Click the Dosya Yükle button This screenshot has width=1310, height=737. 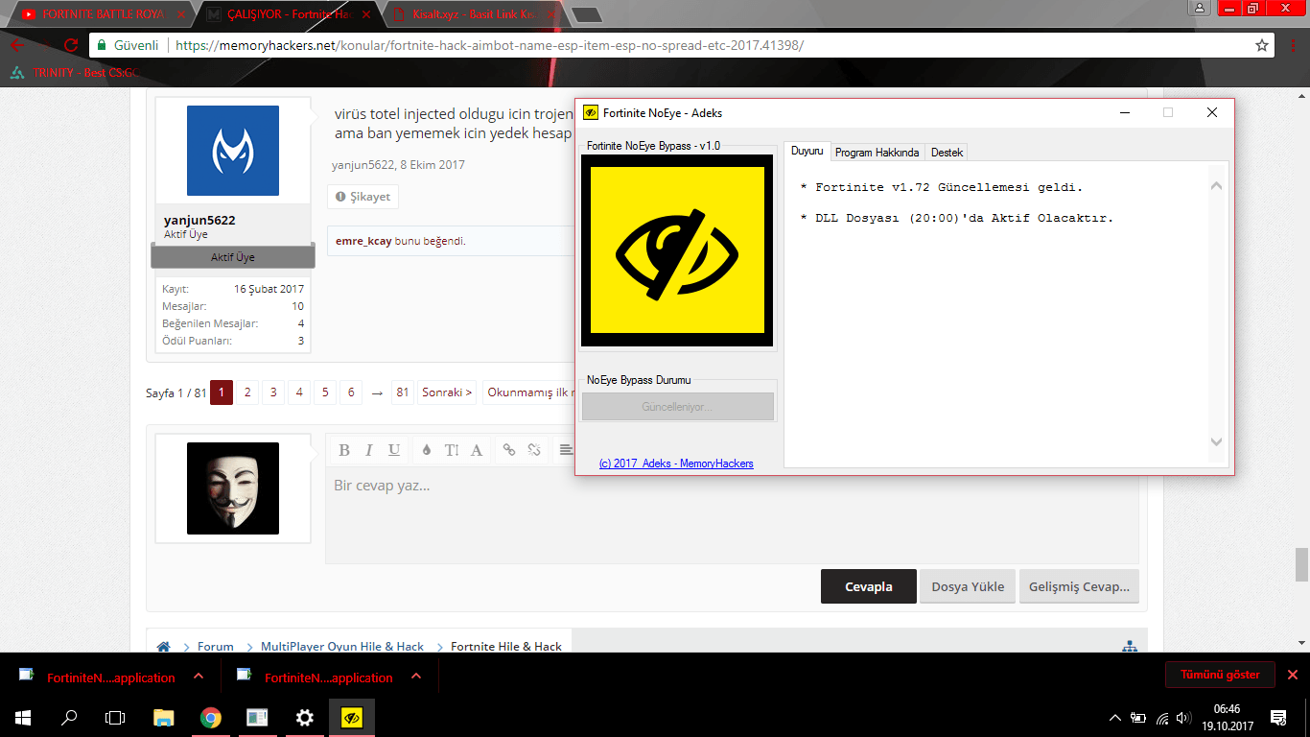tap(968, 586)
